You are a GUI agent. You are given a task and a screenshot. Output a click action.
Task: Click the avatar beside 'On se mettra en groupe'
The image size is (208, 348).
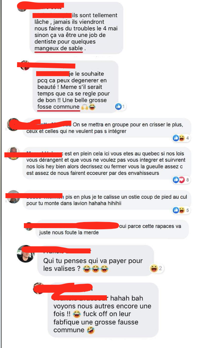click(13, 125)
